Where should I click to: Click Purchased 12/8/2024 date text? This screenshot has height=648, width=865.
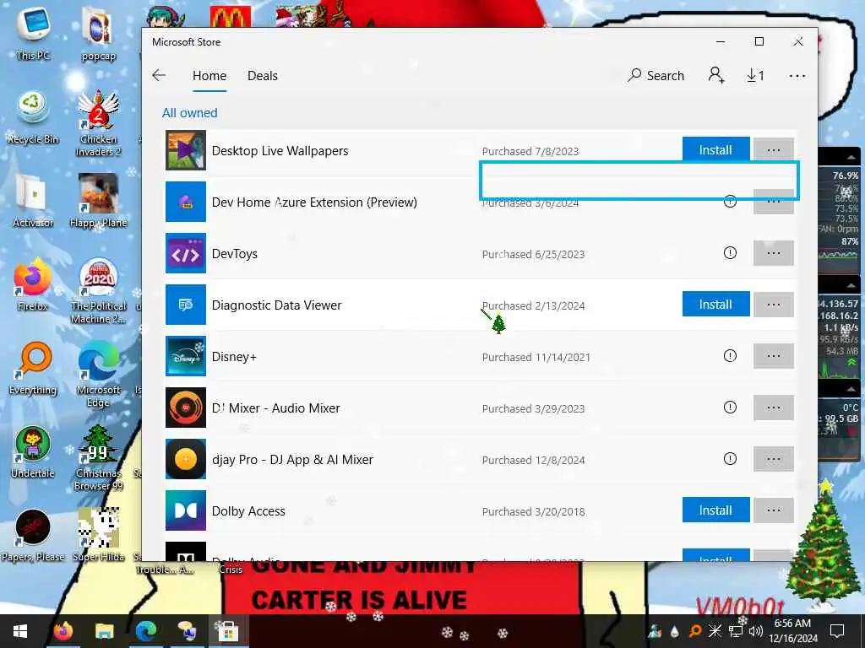point(533,460)
